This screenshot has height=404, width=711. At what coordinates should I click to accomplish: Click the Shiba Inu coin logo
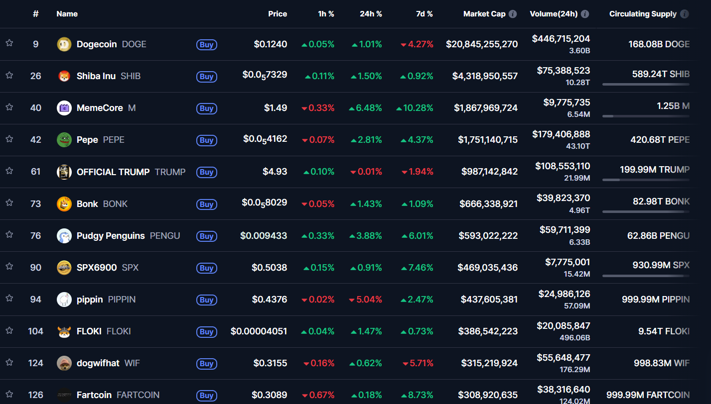click(64, 76)
